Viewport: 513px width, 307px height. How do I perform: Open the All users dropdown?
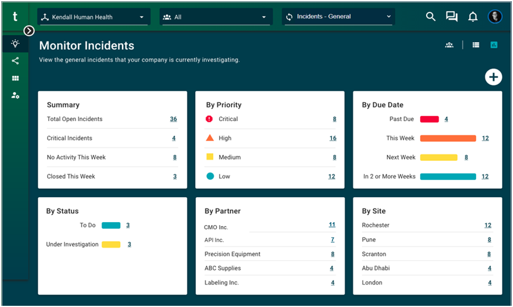tap(215, 17)
